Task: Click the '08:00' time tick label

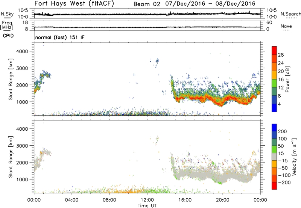Action: coord(109,200)
